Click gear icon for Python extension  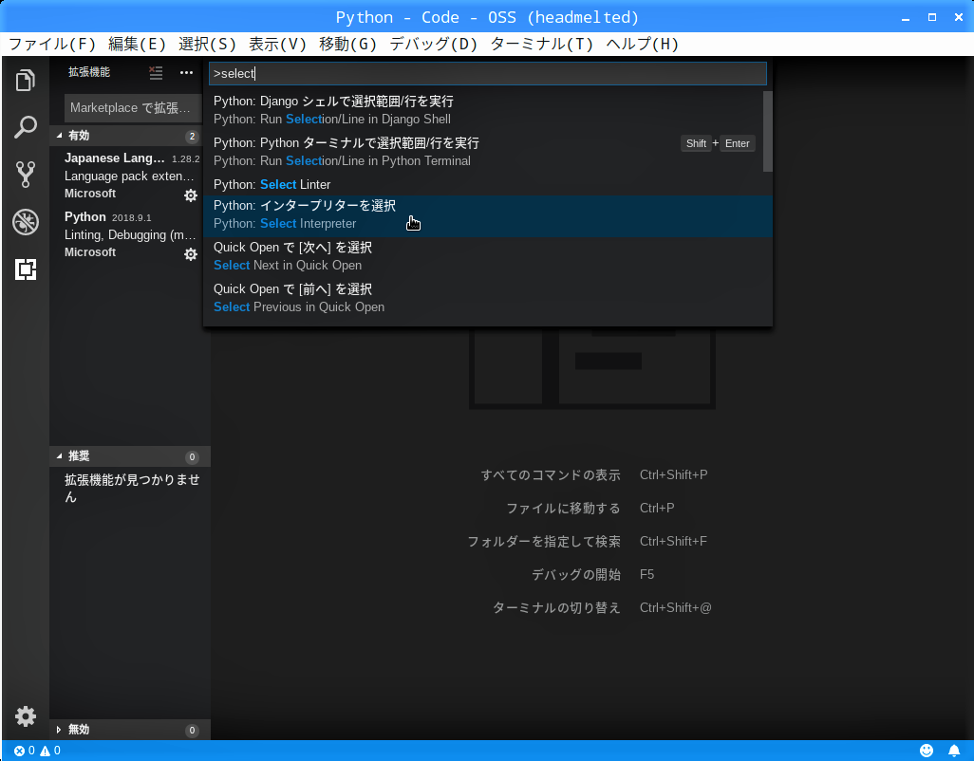(x=191, y=254)
